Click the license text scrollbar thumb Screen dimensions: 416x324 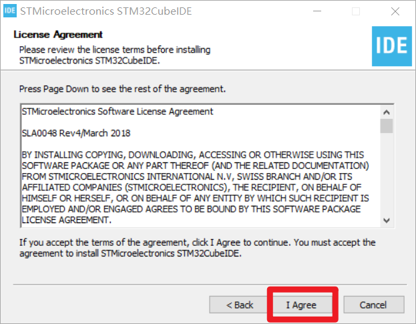(387, 126)
